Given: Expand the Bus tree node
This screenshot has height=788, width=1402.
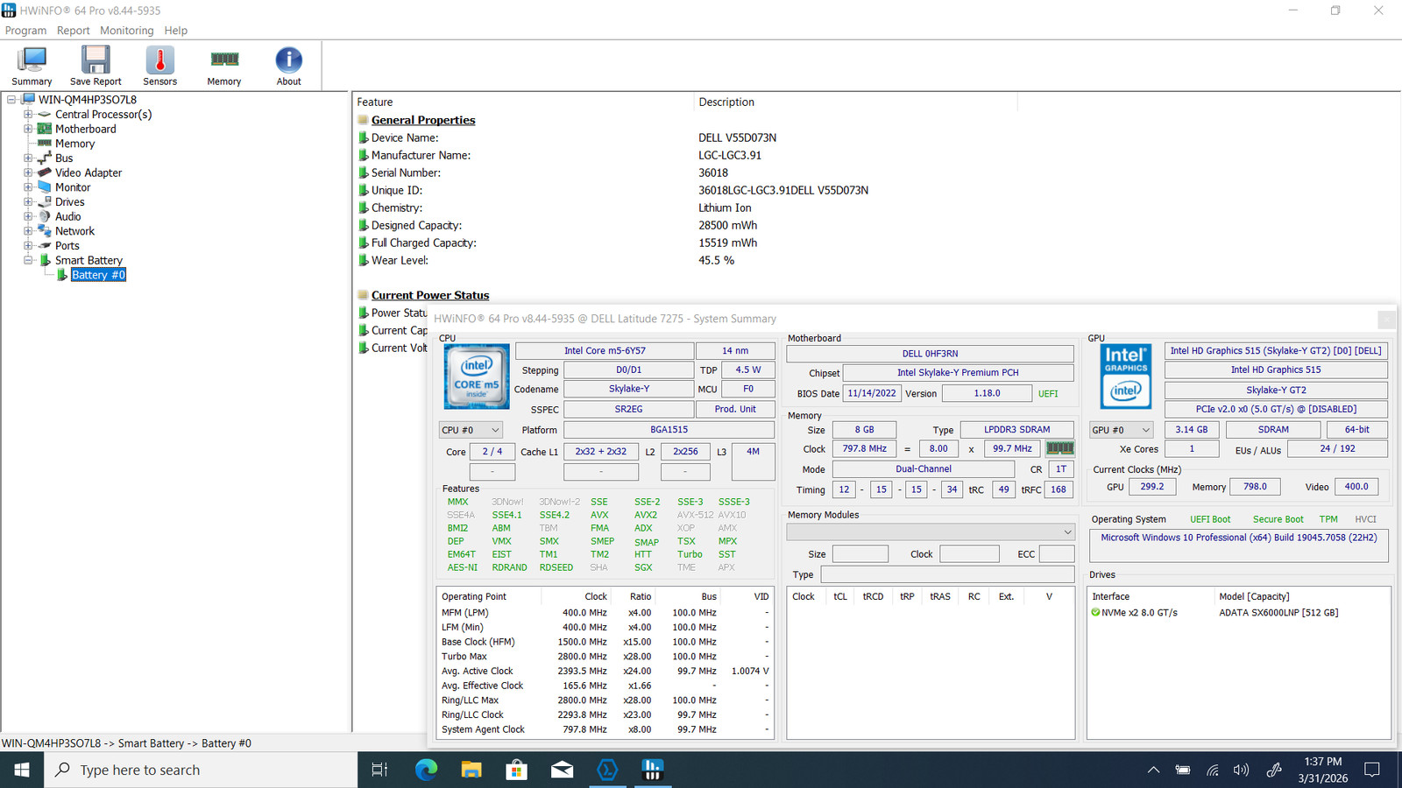Looking at the screenshot, I should tap(28, 158).
